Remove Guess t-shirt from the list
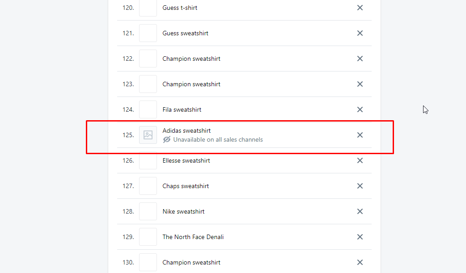466x273 pixels. (360, 8)
